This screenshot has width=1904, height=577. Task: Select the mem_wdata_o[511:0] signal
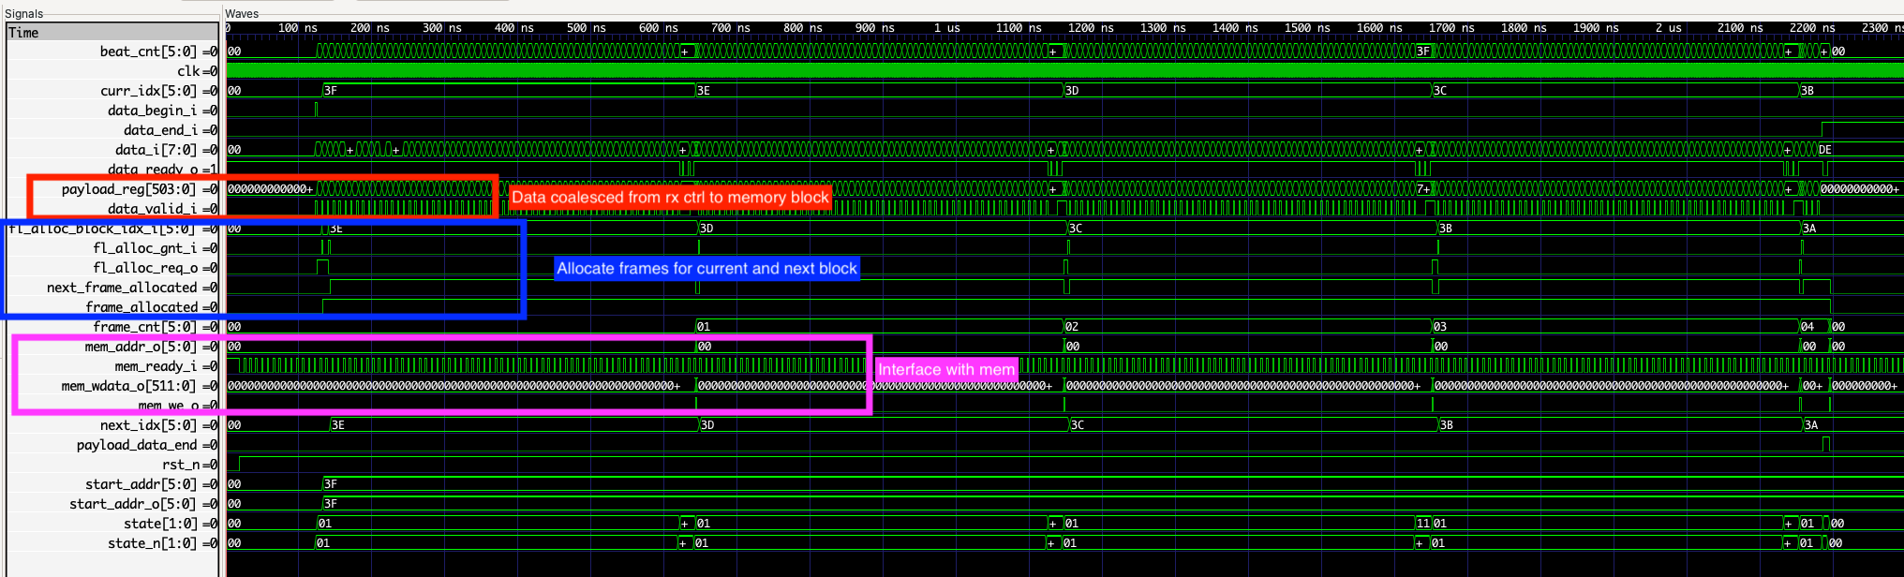pyautogui.click(x=129, y=386)
